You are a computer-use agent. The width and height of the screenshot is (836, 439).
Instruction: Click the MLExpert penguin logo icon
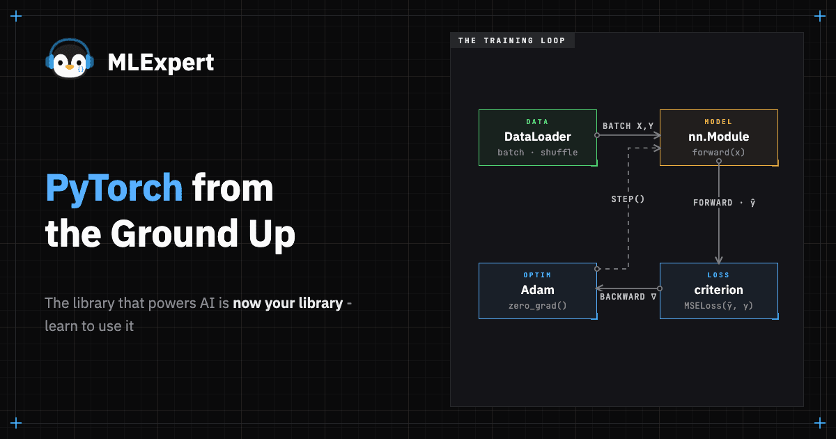[x=69, y=60]
